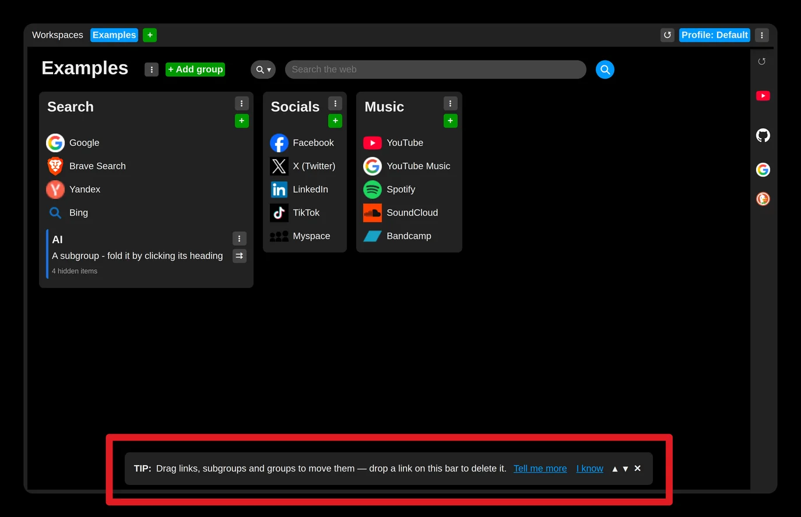Add a link to the Music group

[x=451, y=121]
